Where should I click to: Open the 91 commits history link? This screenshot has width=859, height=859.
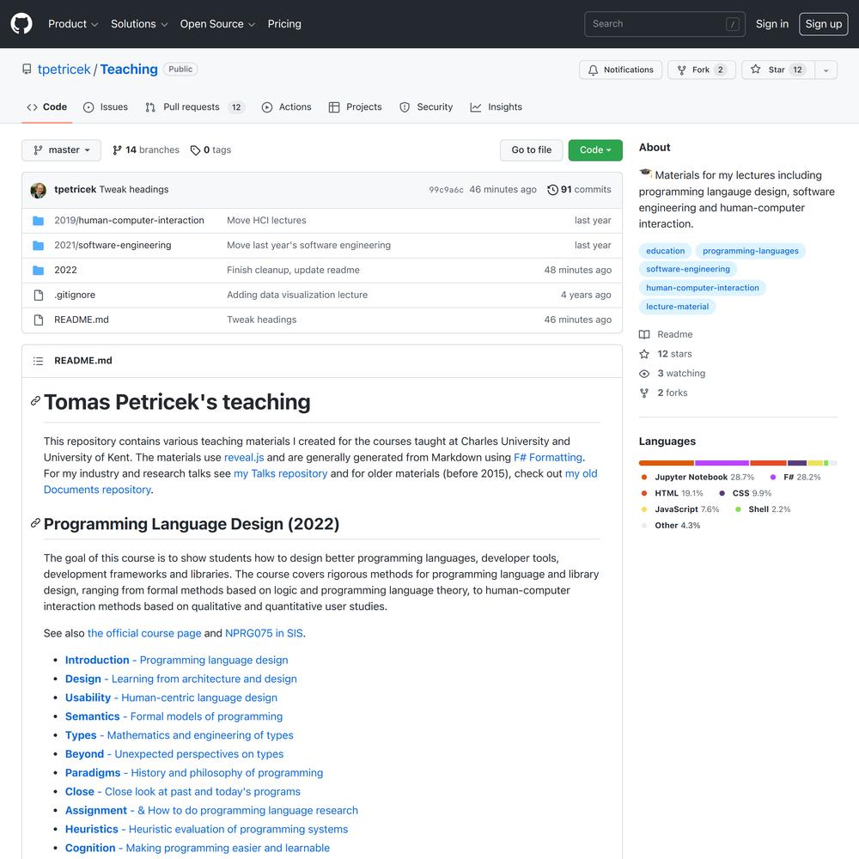580,190
